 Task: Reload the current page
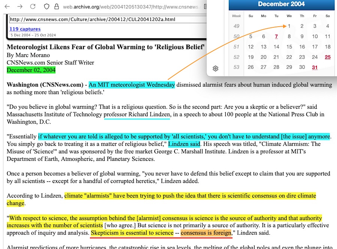click(33, 6)
